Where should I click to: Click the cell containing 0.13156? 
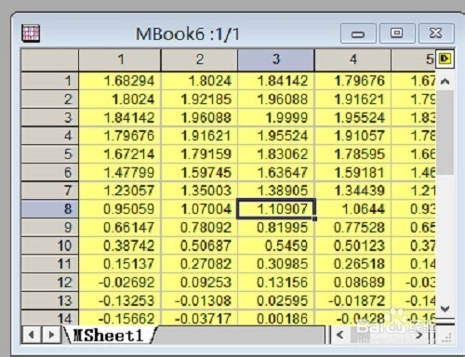pyautogui.click(x=276, y=282)
